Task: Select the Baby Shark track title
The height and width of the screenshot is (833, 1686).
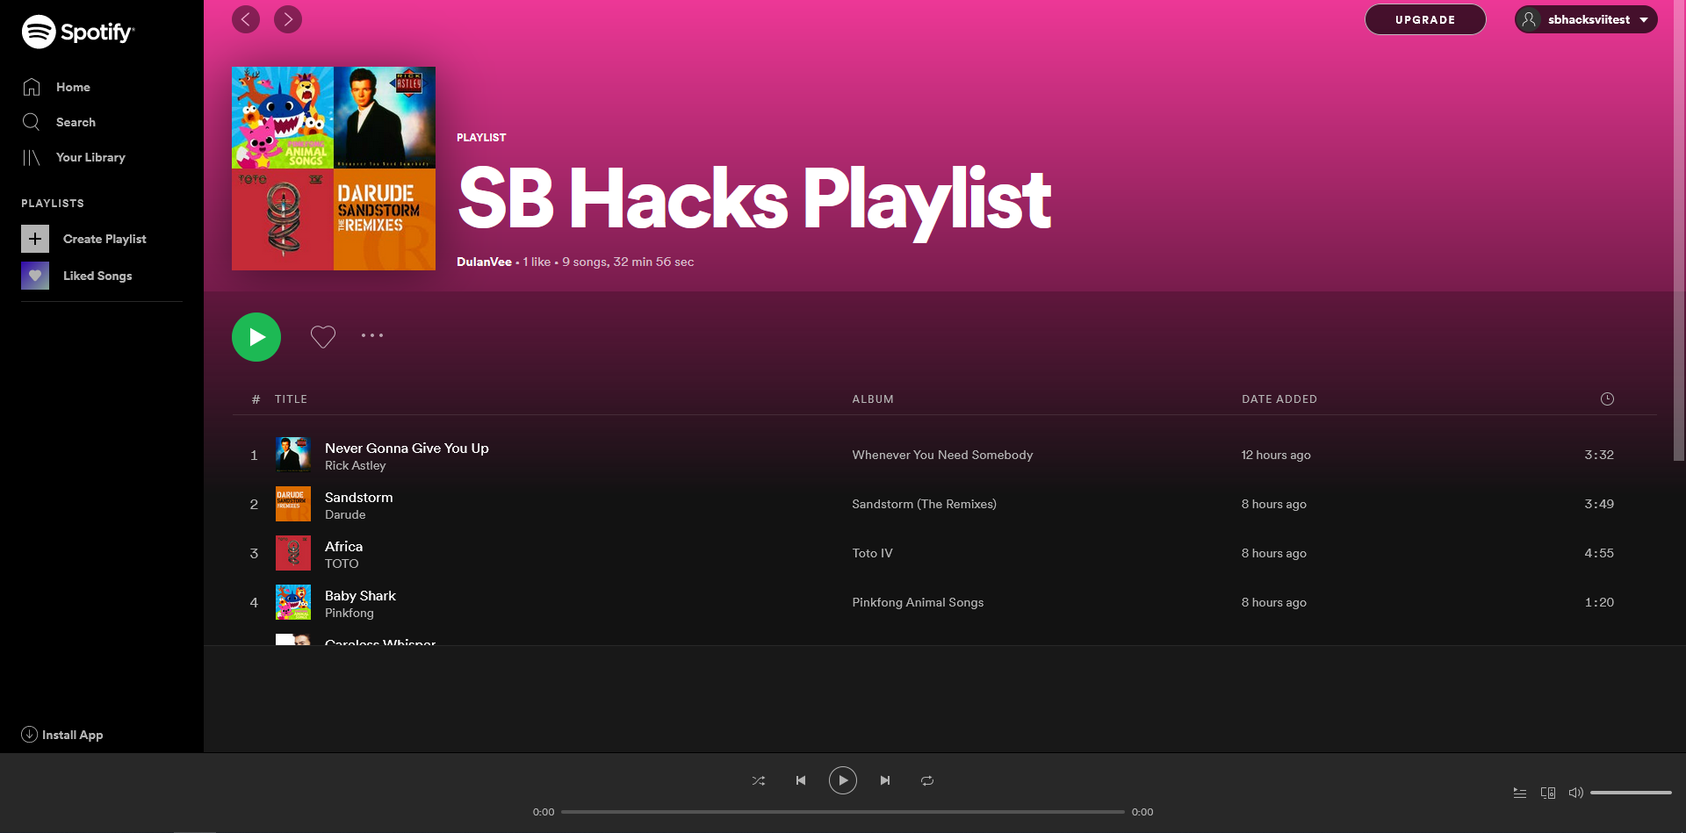Action: coord(360,595)
